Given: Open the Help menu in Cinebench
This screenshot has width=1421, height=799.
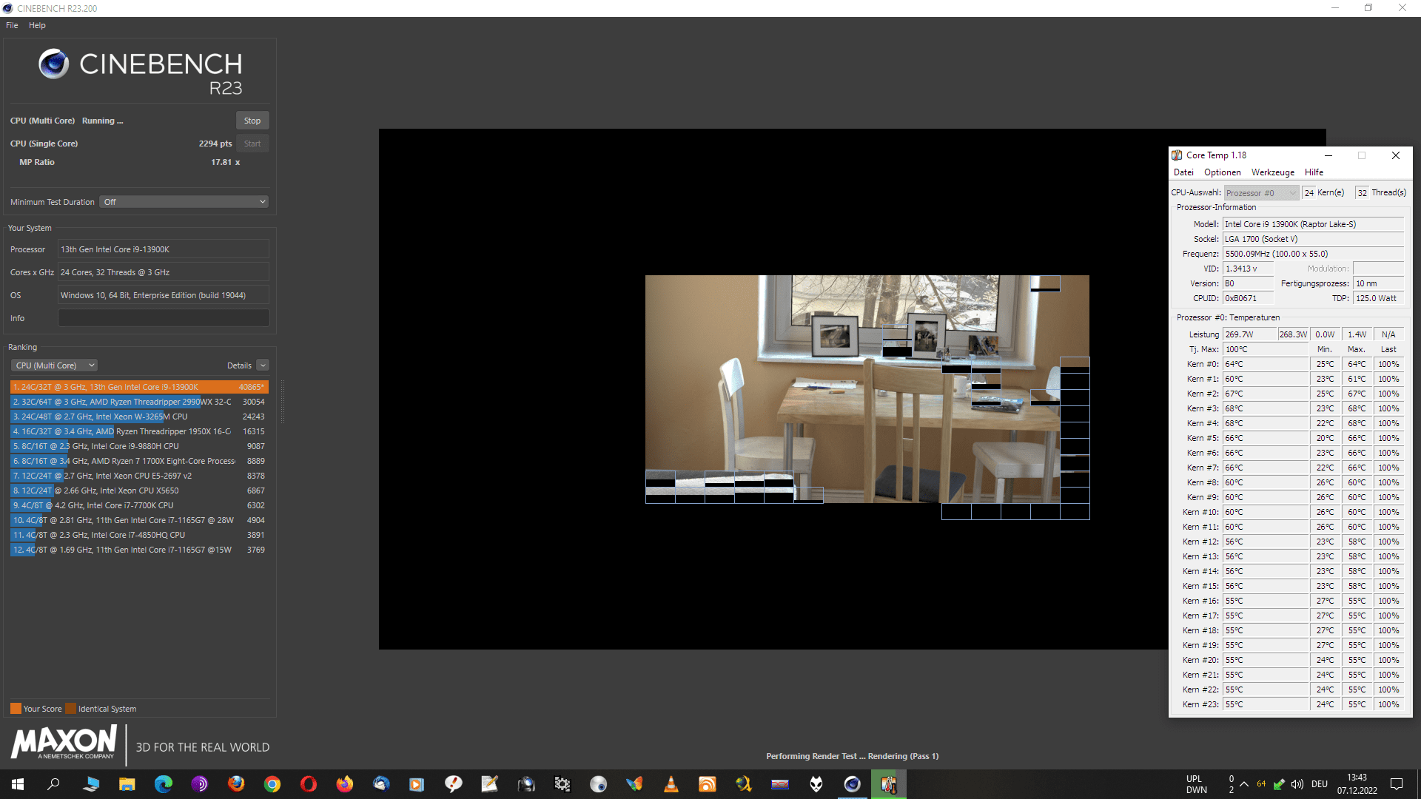Looking at the screenshot, I should tap(37, 25).
